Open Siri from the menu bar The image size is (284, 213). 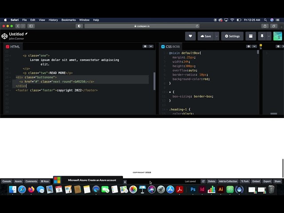click(272, 20)
